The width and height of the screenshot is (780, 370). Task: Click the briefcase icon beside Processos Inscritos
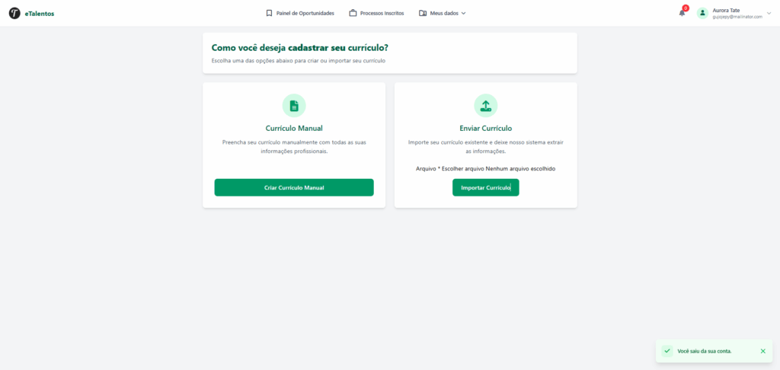click(x=353, y=14)
